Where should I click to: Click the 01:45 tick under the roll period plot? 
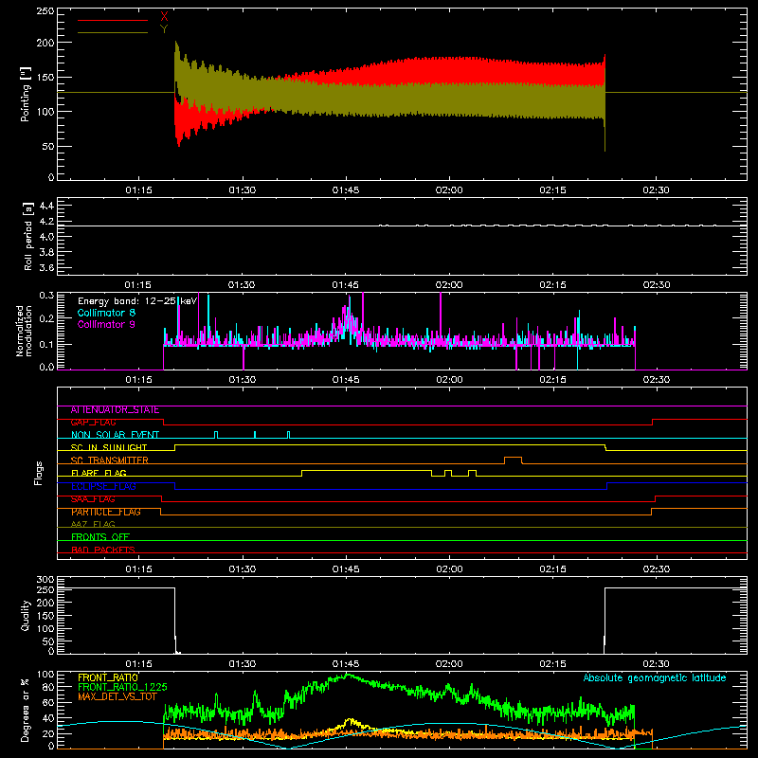pyautogui.click(x=346, y=285)
